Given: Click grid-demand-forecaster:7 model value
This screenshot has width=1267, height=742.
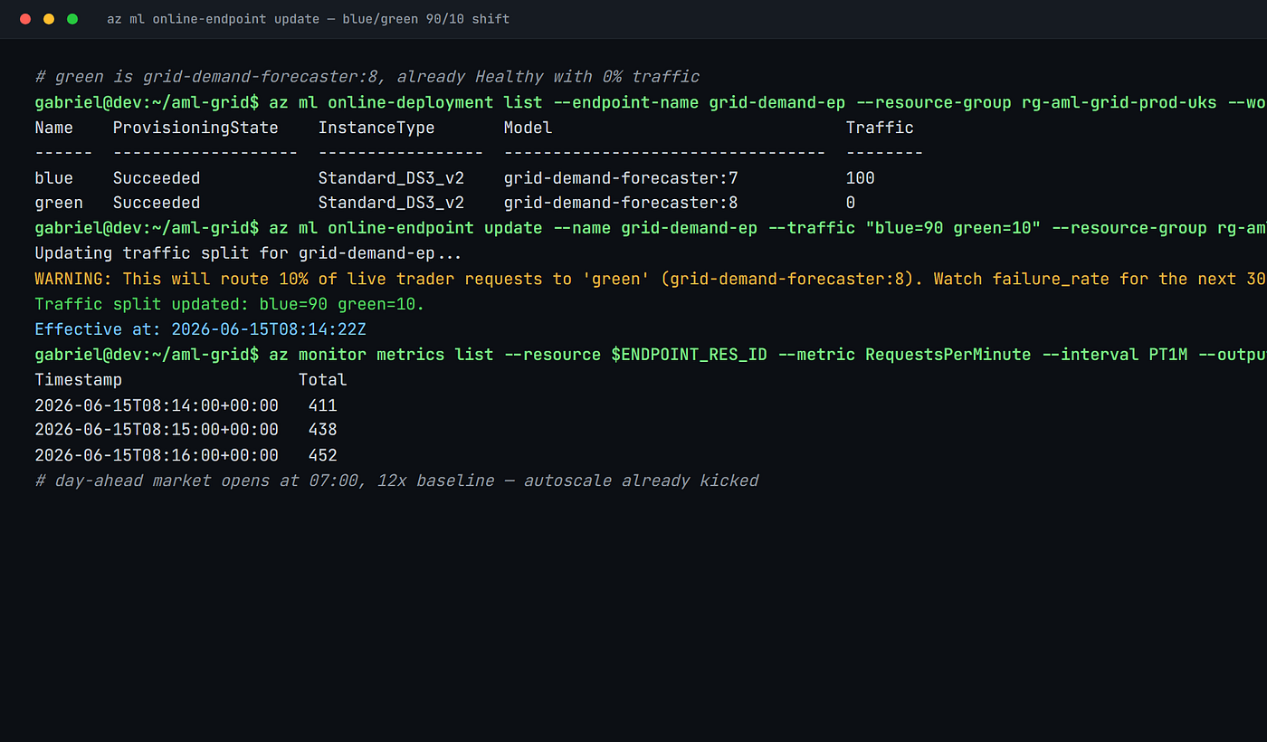Looking at the screenshot, I should click(x=621, y=178).
